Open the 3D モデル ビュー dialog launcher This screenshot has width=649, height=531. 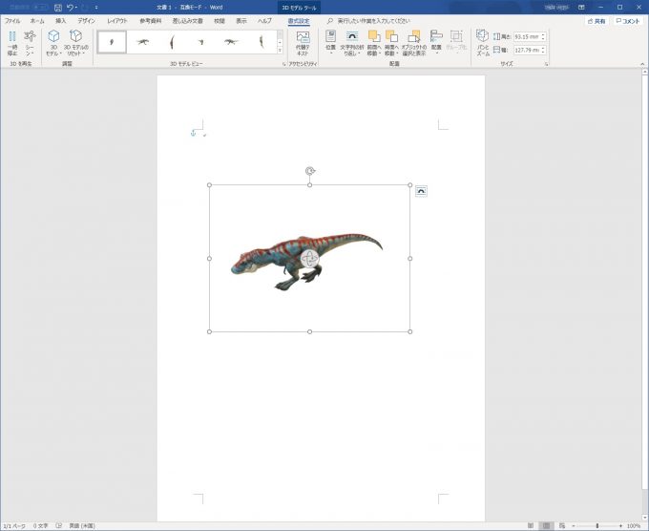[x=284, y=64]
